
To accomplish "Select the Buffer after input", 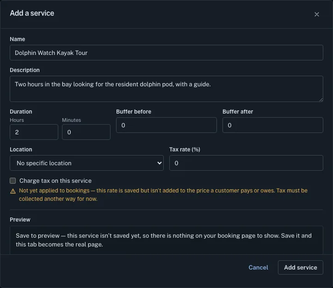I will click(x=273, y=125).
